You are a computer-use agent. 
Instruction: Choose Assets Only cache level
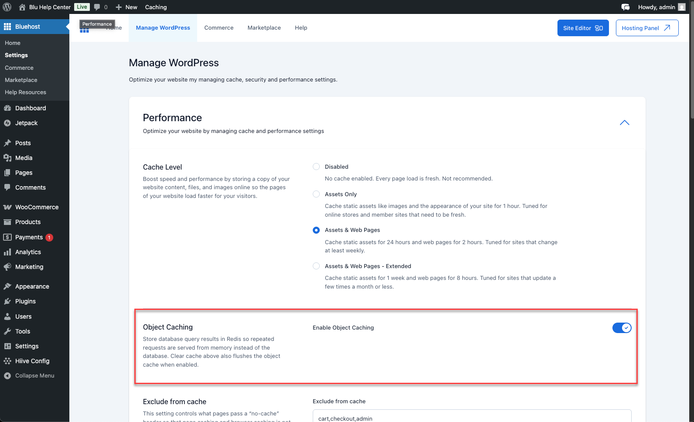pos(316,194)
